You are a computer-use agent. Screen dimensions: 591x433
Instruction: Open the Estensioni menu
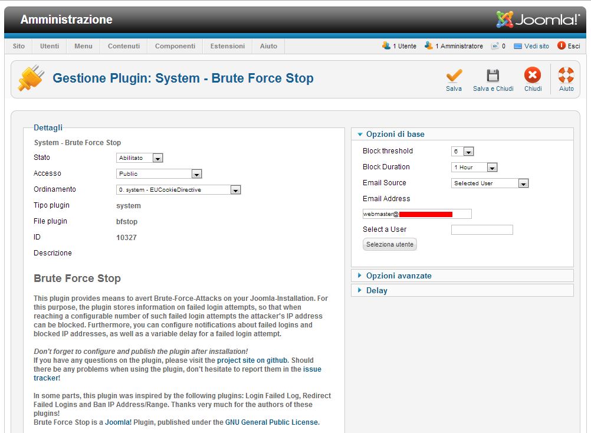pos(227,46)
